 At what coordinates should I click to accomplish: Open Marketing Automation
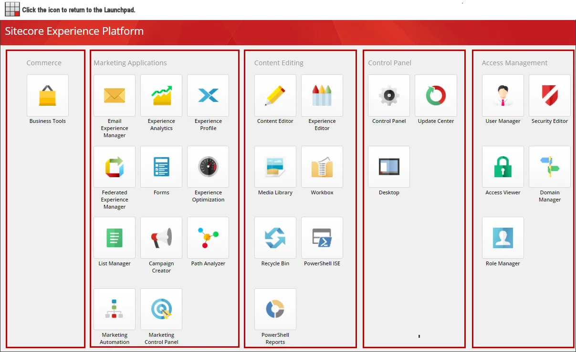point(115,309)
